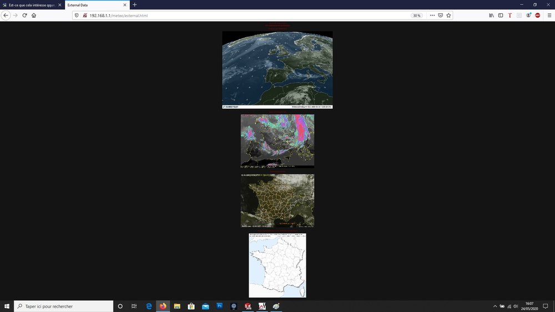Open the network Wi-Fi tray icon
The height and width of the screenshot is (312, 555).
pyautogui.click(x=509, y=306)
